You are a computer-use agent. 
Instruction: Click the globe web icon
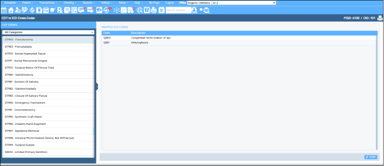(x=140, y=10)
